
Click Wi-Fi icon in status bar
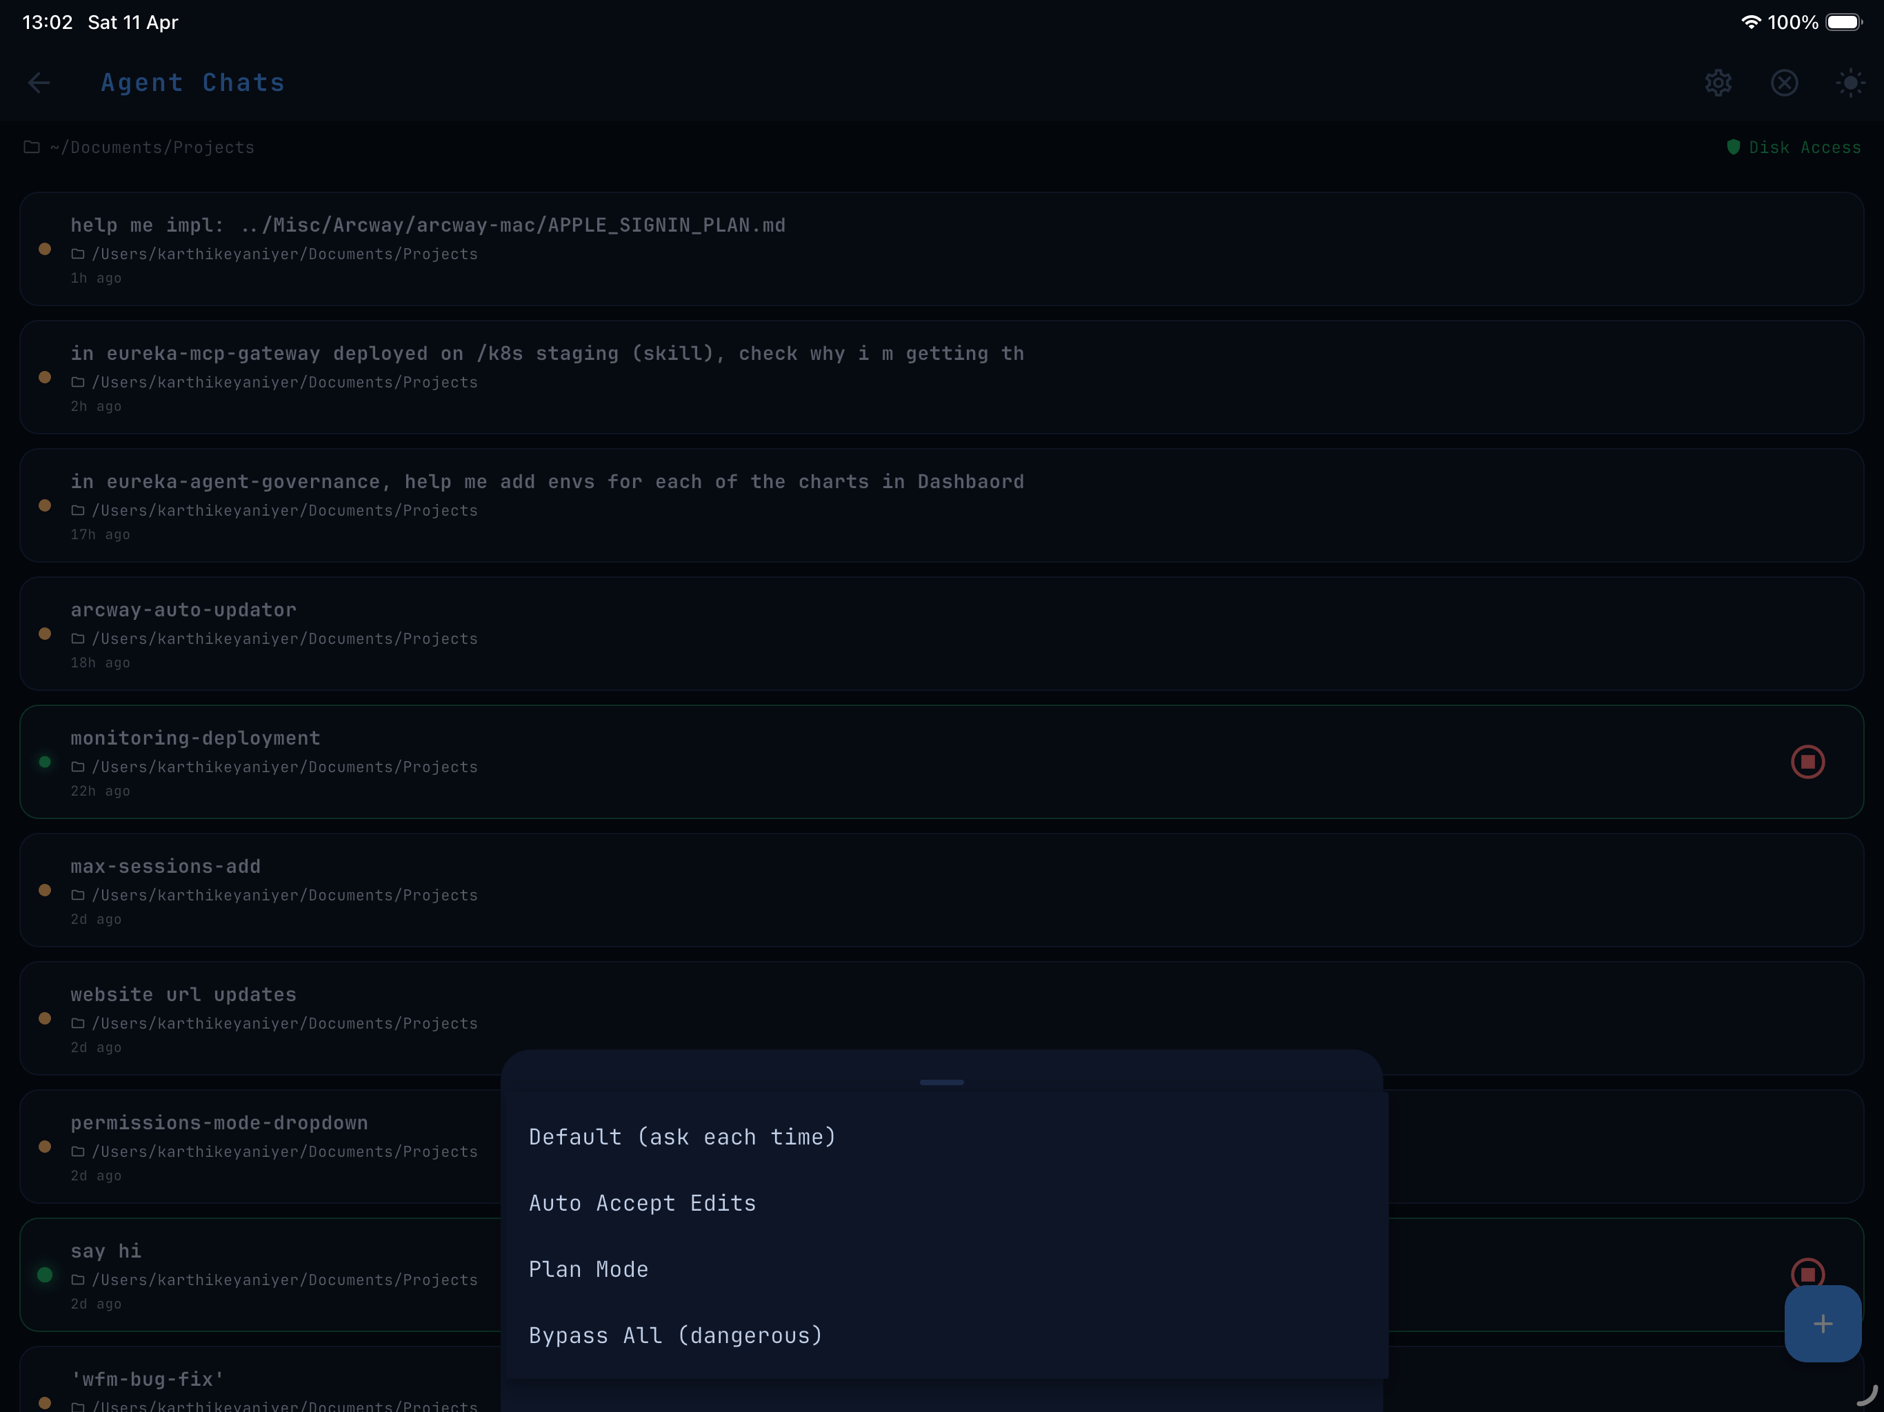pos(1751,22)
